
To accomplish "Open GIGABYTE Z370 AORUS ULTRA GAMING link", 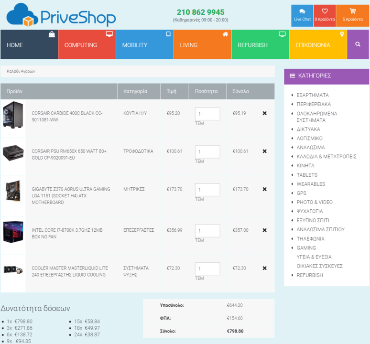I will pos(71,196).
